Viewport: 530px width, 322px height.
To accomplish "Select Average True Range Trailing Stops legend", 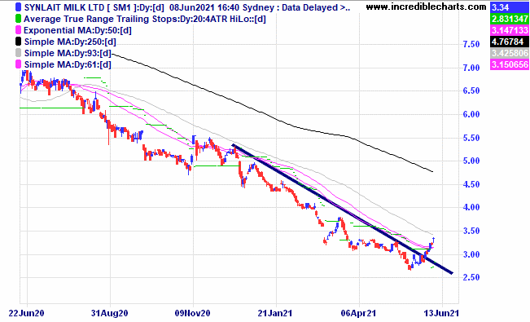I will [145, 19].
